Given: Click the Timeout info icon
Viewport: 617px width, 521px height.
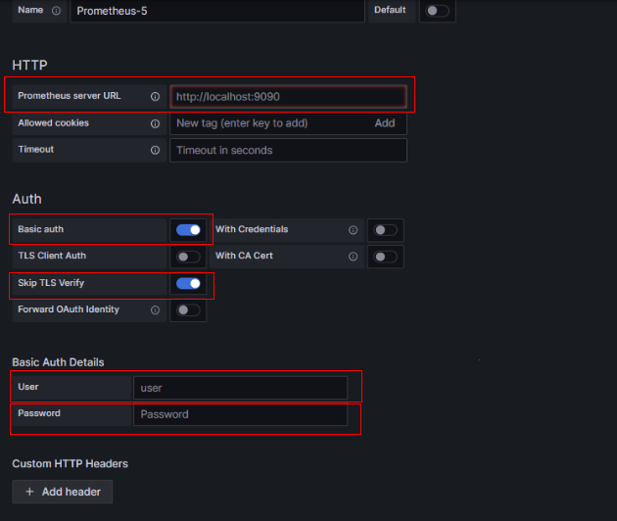Looking at the screenshot, I should point(155,150).
